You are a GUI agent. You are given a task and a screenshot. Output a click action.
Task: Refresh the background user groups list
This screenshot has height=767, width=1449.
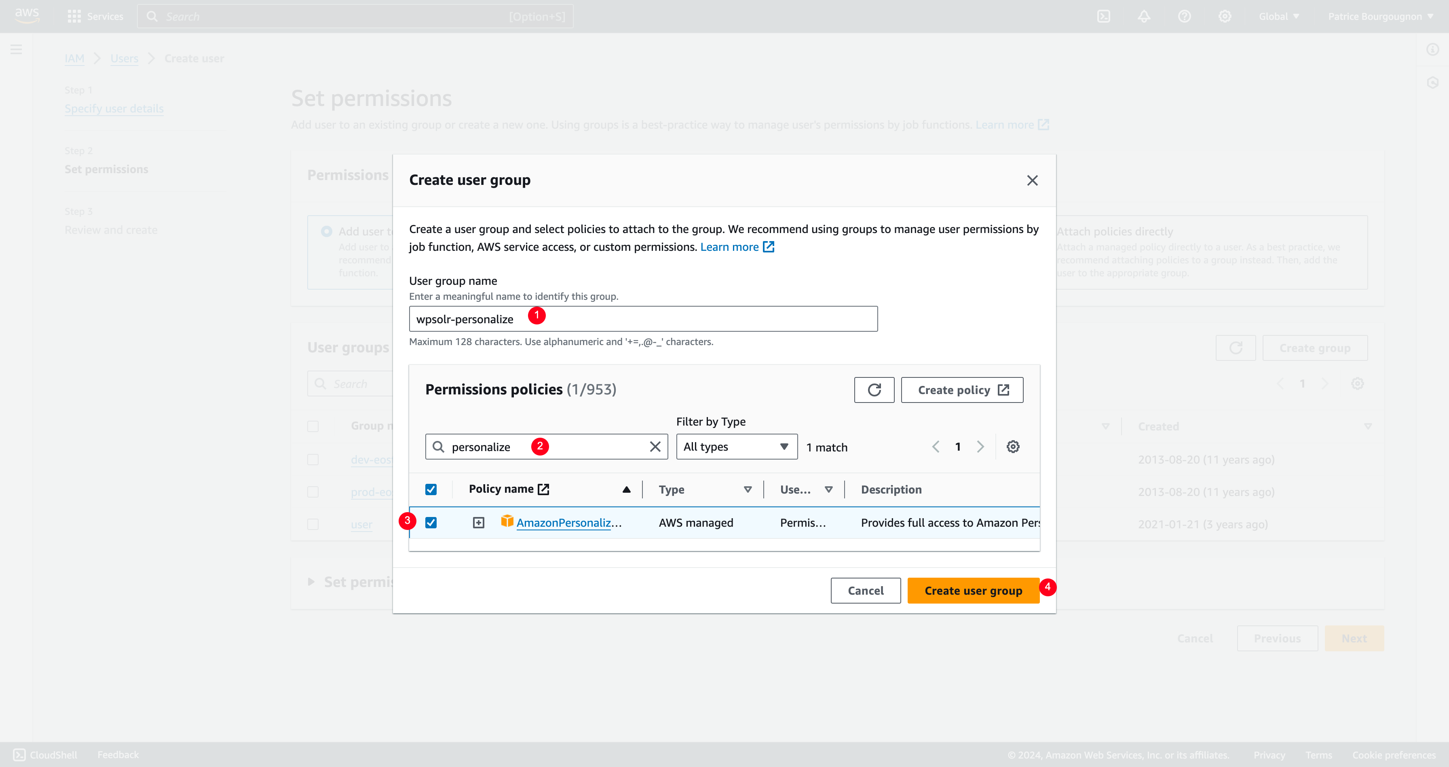click(1236, 348)
